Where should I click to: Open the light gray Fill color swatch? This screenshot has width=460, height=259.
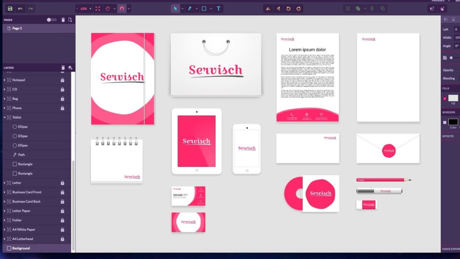pos(453,98)
